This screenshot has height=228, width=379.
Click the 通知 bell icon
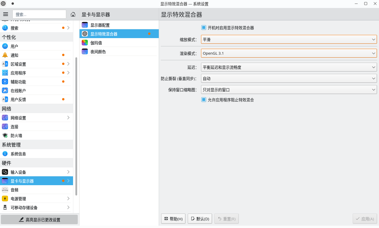click(5, 55)
